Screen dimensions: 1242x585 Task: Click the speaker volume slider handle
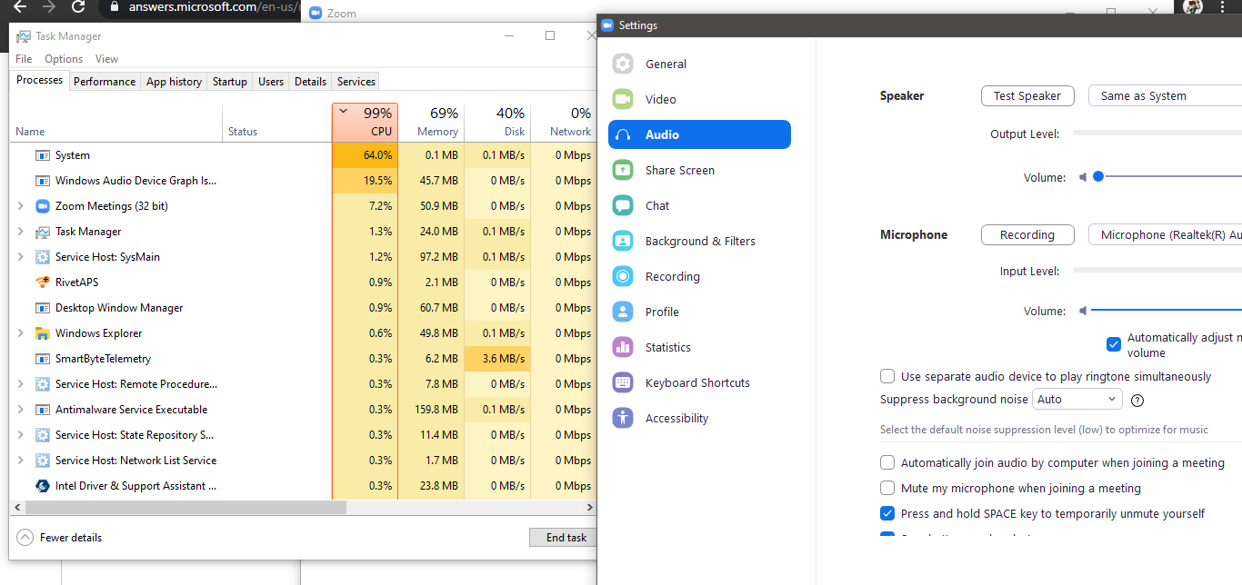tap(1098, 177)
